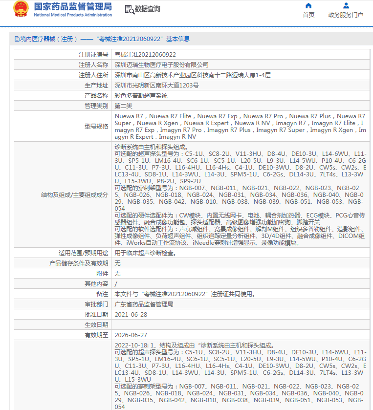Select the 型号规格 label

coord(96,127)
